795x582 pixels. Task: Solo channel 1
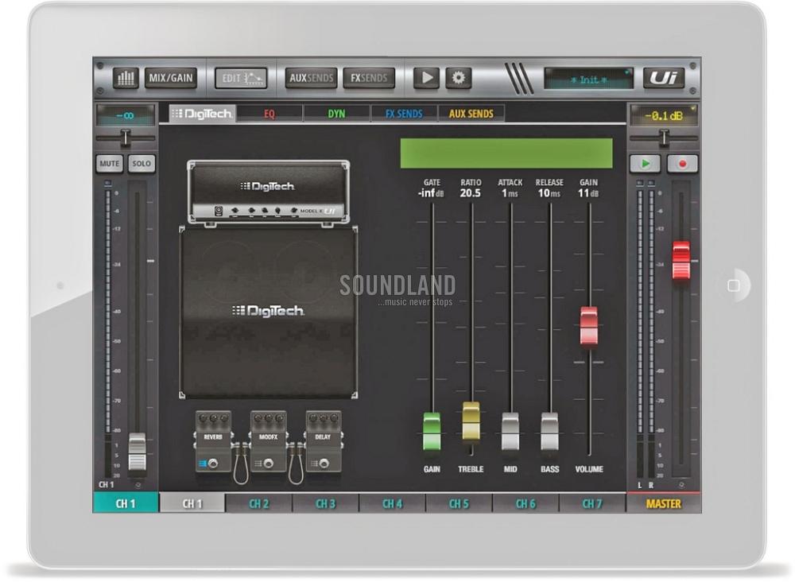tap(142, 164)
